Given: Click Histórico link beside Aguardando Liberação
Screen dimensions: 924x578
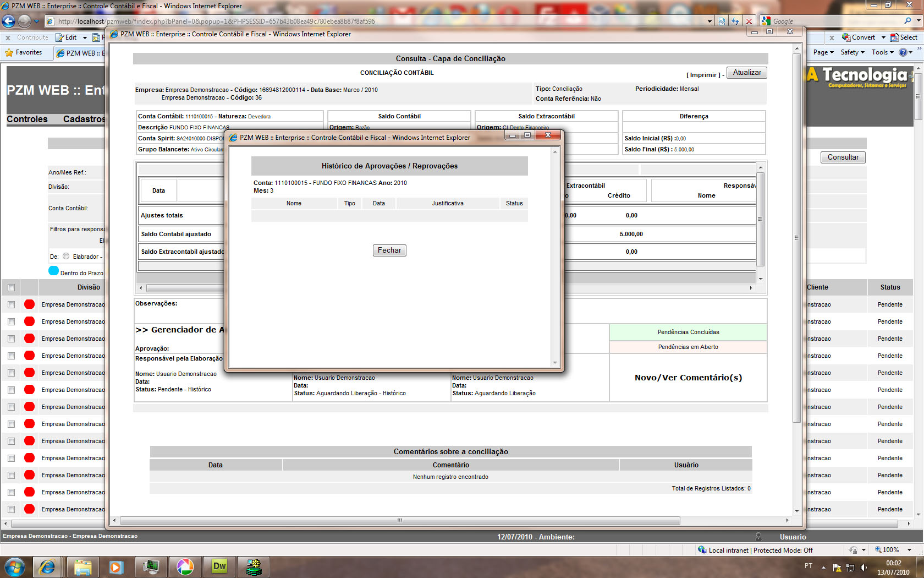Looking at the screenshot, I should (394, 393).
